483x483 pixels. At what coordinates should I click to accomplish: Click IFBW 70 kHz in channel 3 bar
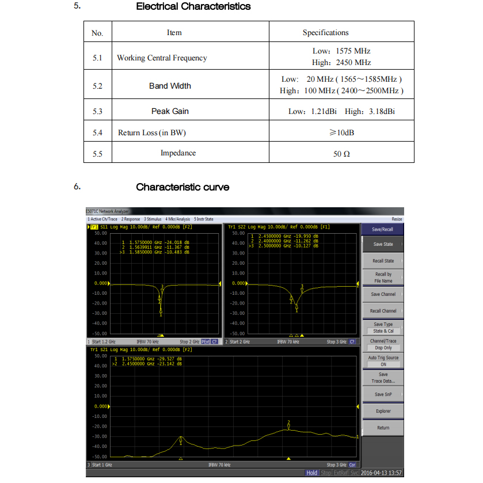pos(219,465)
